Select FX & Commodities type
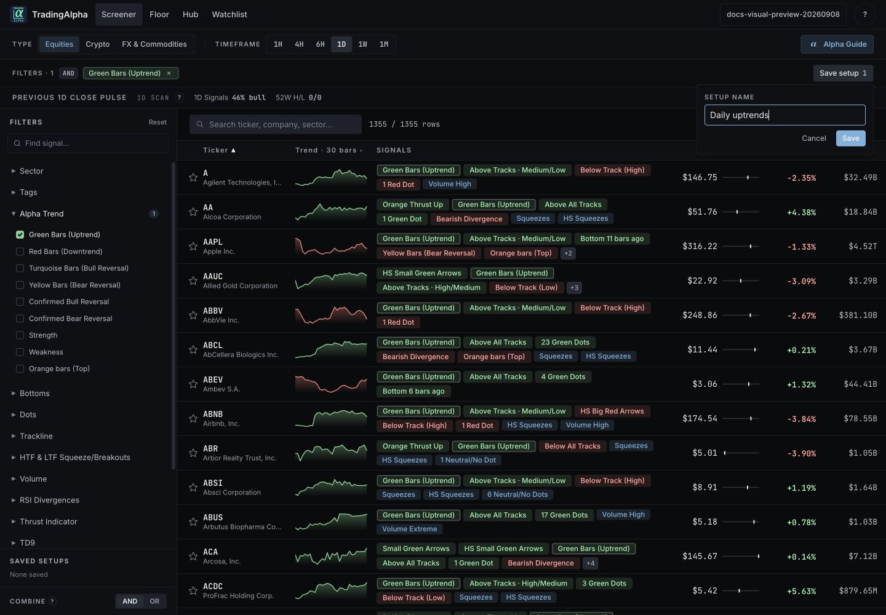This screenshot has height=615, width=886. click(154, 44)
